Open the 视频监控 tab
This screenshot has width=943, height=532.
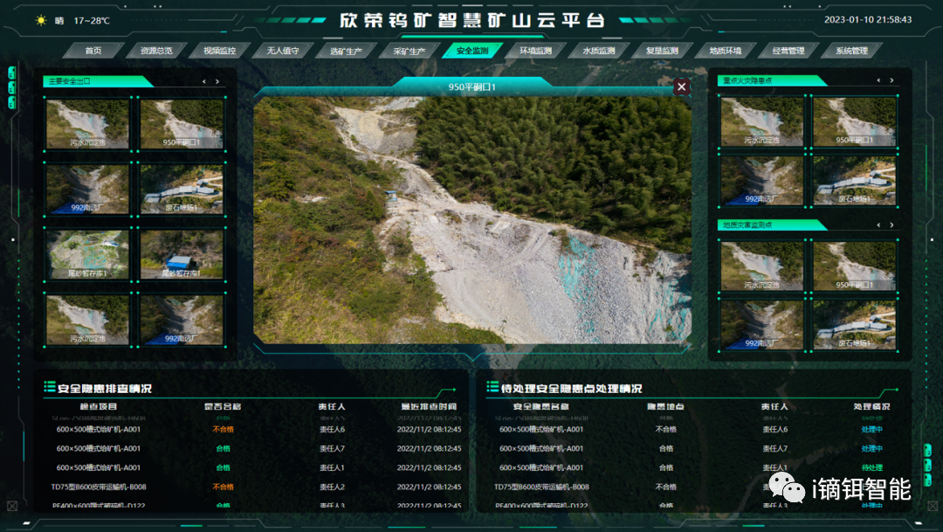[213, 51]
